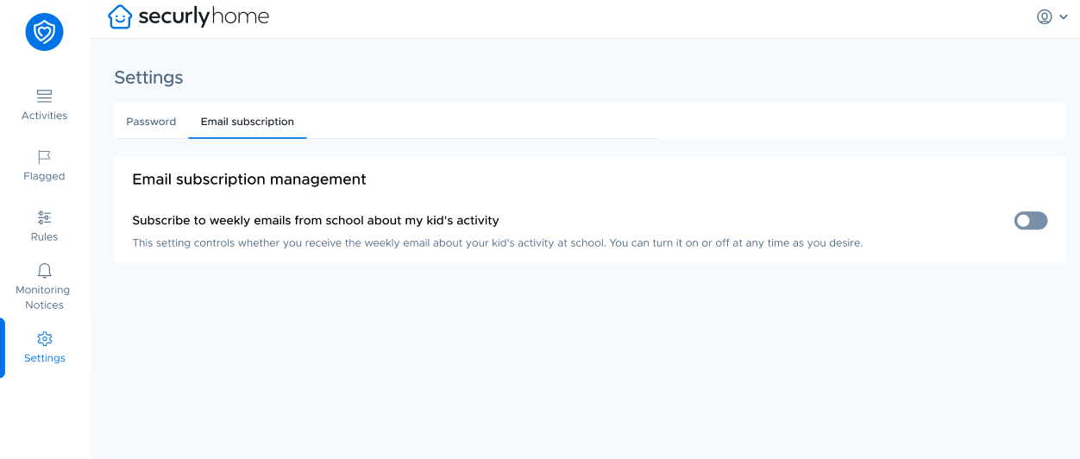Click the securlyhome wordmark text

pos(204,16)
